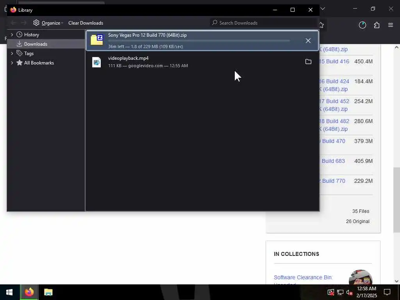Cancel the Sony Vegas Pro 12 download
The width and height of the screenshot is (400, 300).
point(308,41)
